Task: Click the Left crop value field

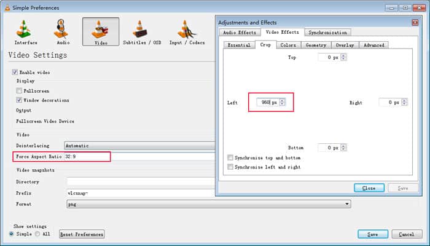Action: click(x=268, y=102)
